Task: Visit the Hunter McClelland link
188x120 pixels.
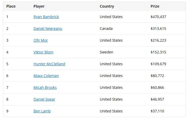Action: pyautogui.click(x=49, y=64)
